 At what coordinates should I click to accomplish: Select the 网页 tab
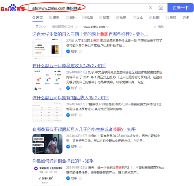pyautogui.click(x=38, y=17)
